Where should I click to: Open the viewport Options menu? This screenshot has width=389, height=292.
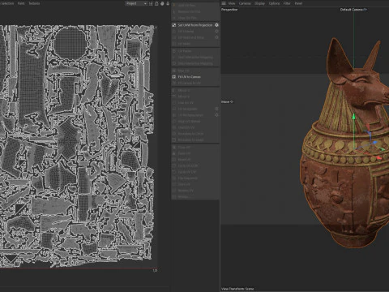click(274, 3)
